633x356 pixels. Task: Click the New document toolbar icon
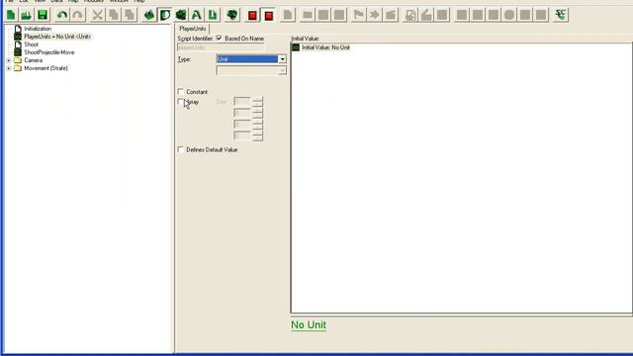(x=11, y=16)
